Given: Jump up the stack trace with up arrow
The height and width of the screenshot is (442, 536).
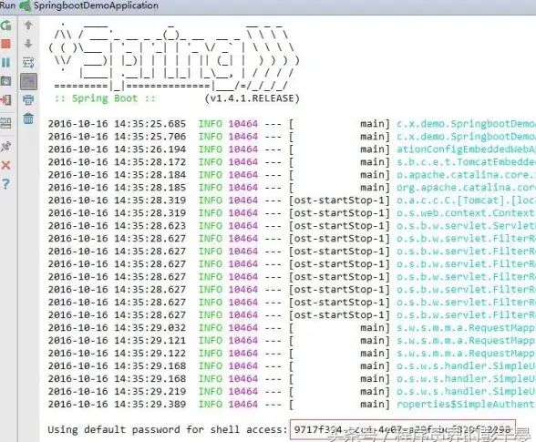Looking at the screenshot, I should point(28,26).
